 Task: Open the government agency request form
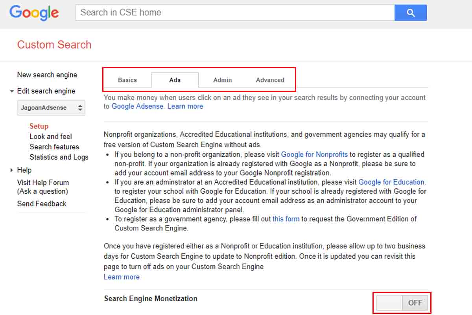[x=286, y=219]
